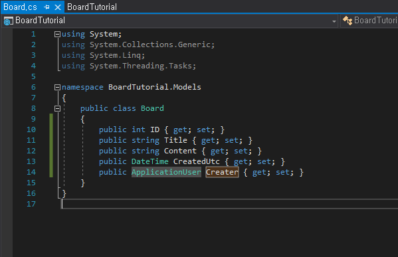Click the System identifier on line 1
398x257 pixels.
104,34
